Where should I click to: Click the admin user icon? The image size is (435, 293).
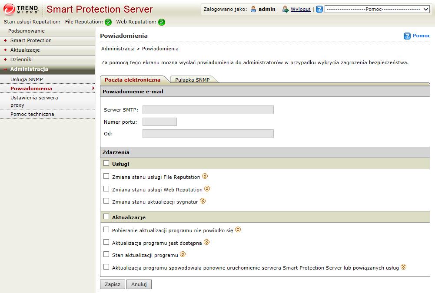click(x=253, y=9)
